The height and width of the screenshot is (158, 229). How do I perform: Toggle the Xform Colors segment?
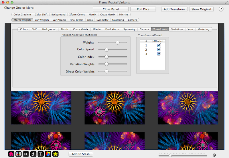click(77, 15)
